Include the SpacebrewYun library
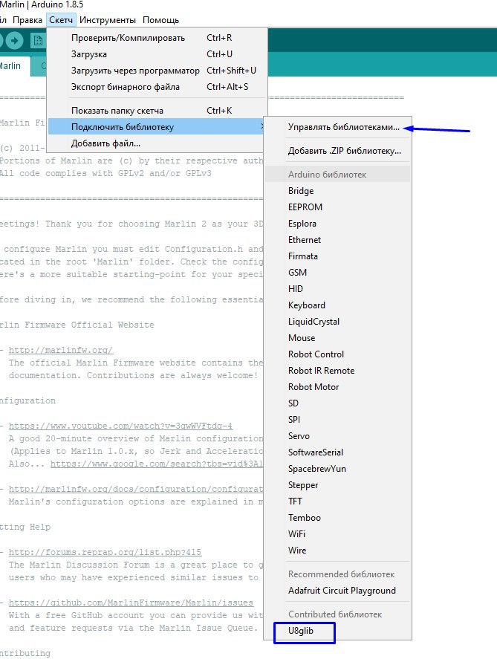 coord(338,469)
